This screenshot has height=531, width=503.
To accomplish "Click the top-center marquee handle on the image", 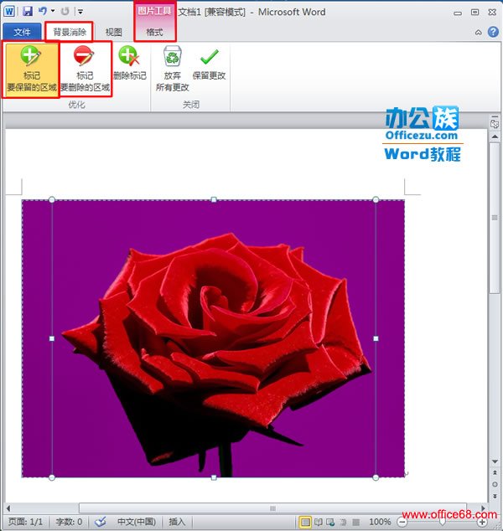I will pyautogui.click(x=214, y=200).
